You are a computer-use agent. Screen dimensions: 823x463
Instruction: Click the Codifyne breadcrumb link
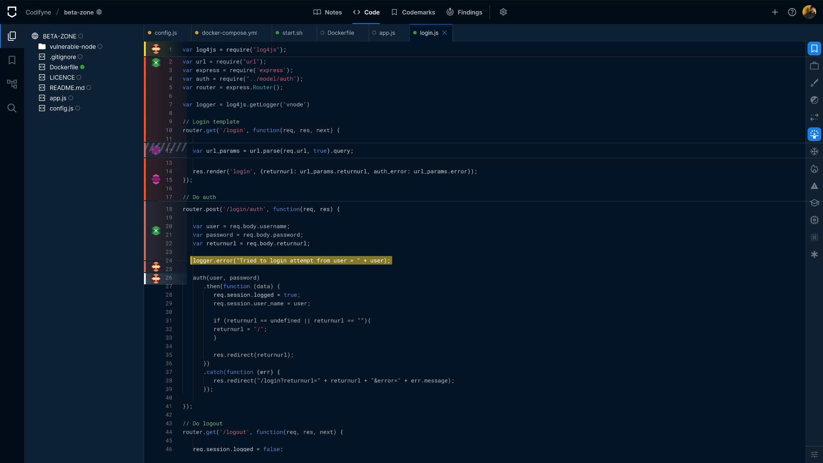click(x=38, y=12)
